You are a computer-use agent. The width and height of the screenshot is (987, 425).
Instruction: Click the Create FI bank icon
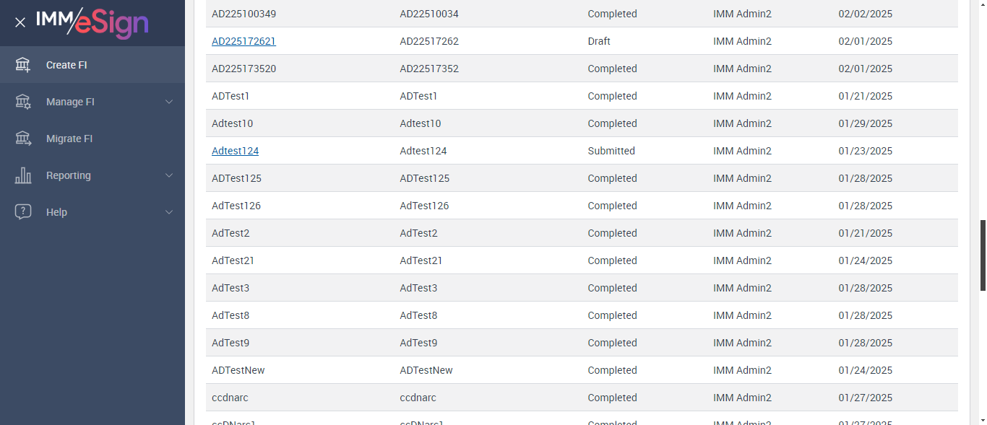(23, 65)
